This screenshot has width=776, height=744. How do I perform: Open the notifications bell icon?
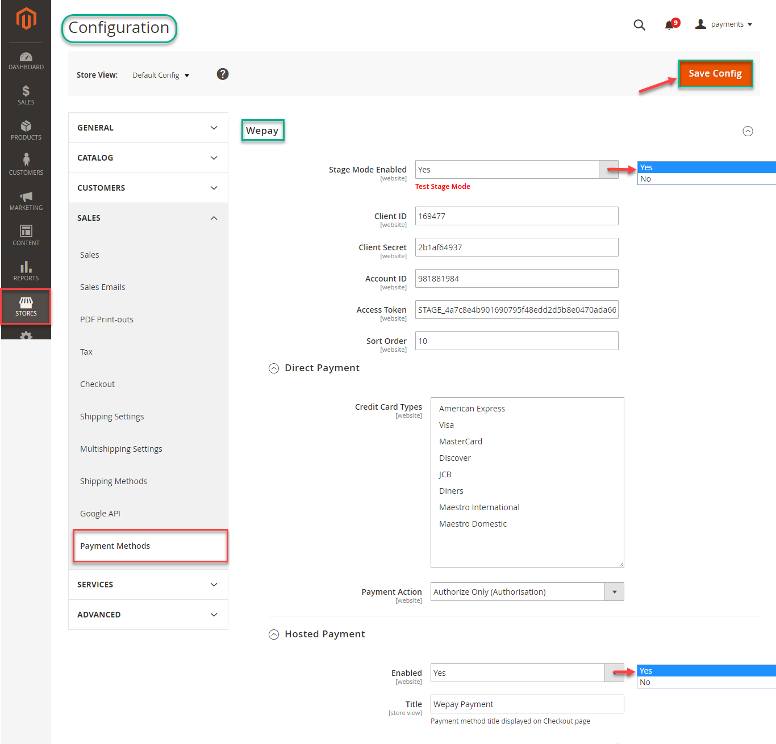tap(670, 25)
